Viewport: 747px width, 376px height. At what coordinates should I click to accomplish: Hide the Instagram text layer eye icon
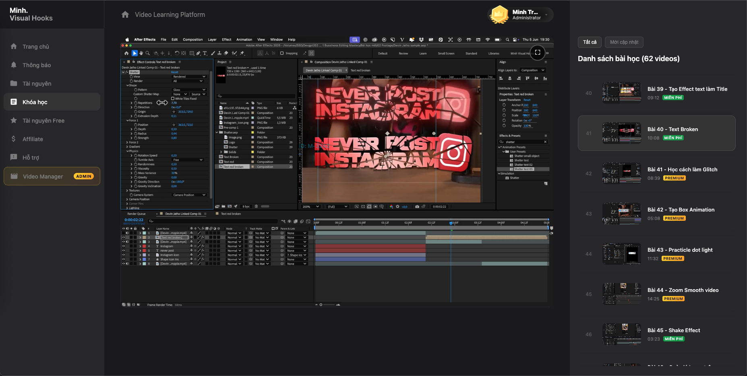[124, 246]
